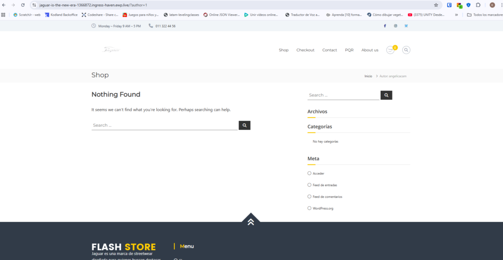Screen dimensions: 503x260
Task: Go to the About us page
Action: [370, 50]
